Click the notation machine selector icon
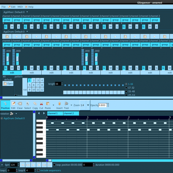This screenshot has height=173, width=173. 12,114
